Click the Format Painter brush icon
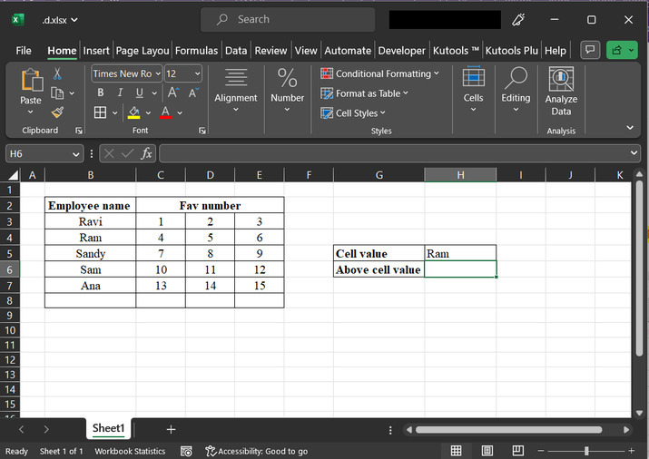The width and height of the screenshot is (649, 459). pyautogui.click(x=57, y=112)
